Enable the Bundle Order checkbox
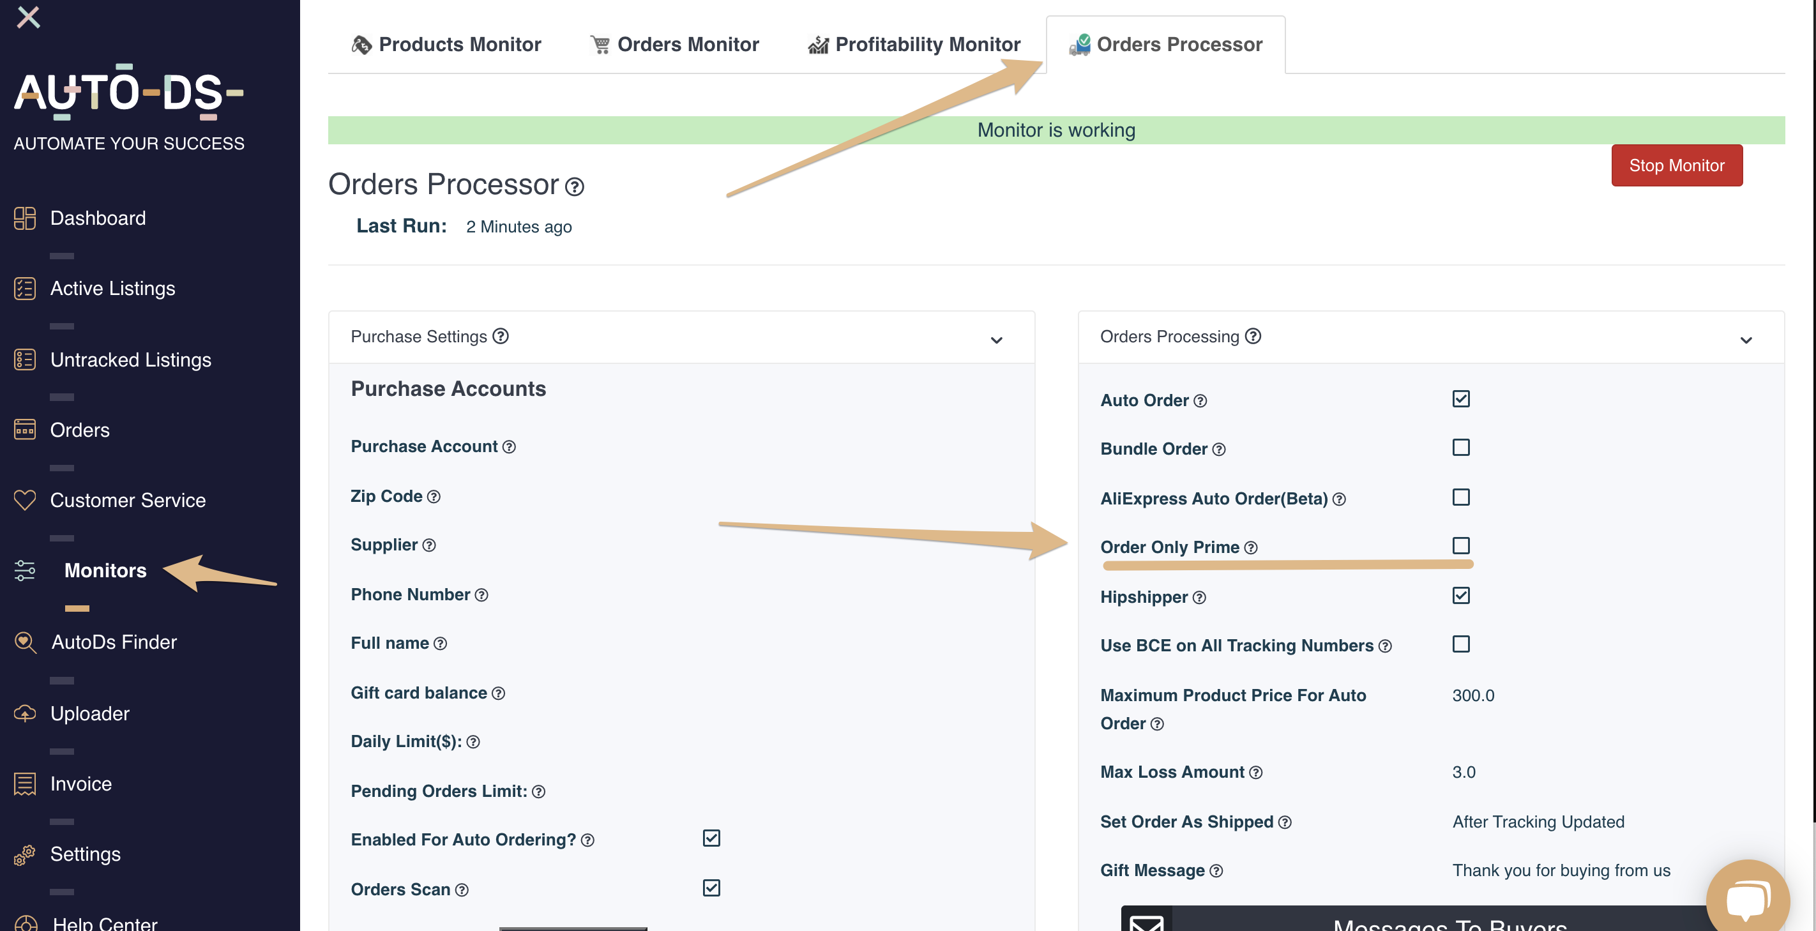This screenshot has width=1816, height=931. 1461,448
